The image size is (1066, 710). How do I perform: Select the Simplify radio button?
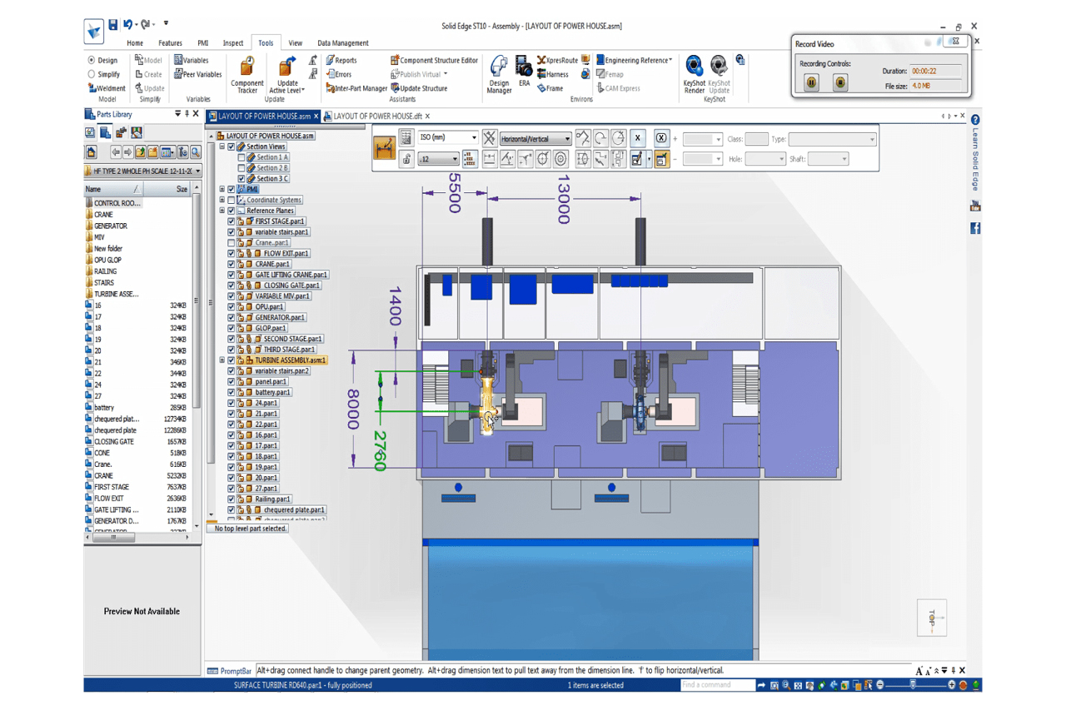click(x=92, y=74)
